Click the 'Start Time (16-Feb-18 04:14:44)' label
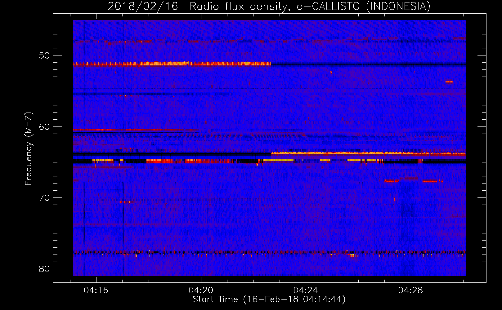 click(x=269, y=299)
